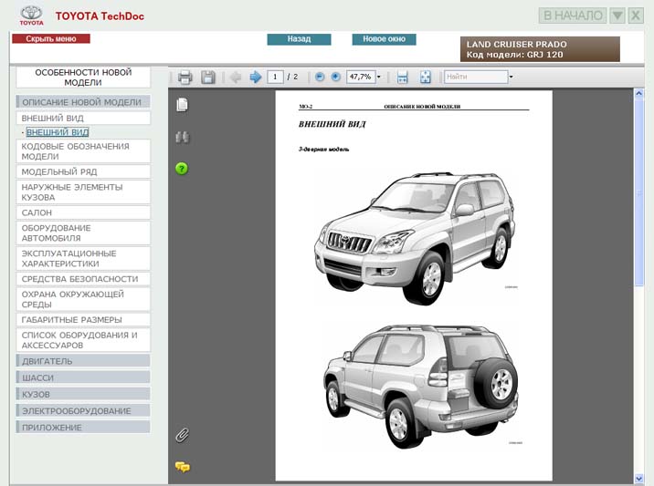
Task: Go to previous page arrow
Action: pyautogui.click(x=236, y=77)
